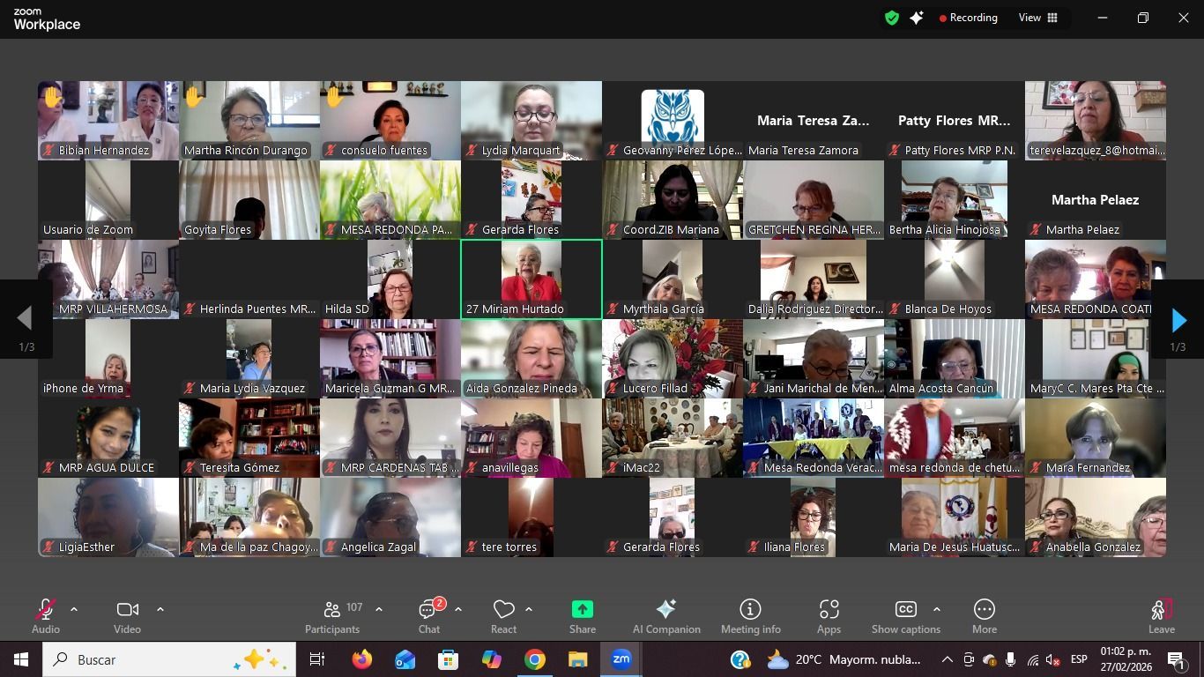
Task: Open the More options menu
Action: pos(985,615)
